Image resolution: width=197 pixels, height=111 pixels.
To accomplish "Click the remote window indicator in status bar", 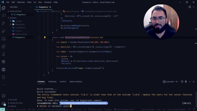I will (2, 109).
